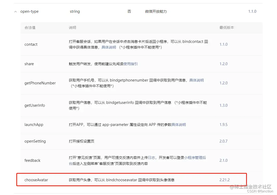Open 使用指引 link in share row

[x=130, y=64]
